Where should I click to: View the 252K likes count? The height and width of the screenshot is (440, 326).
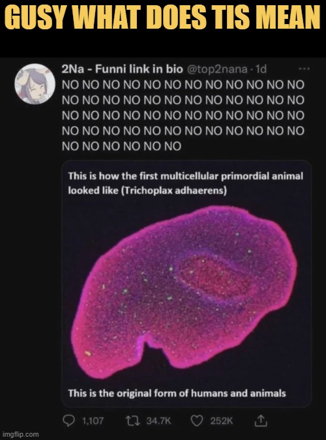click(221, 421)
